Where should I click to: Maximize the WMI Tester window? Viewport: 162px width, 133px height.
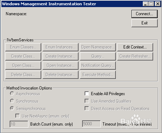151,4
